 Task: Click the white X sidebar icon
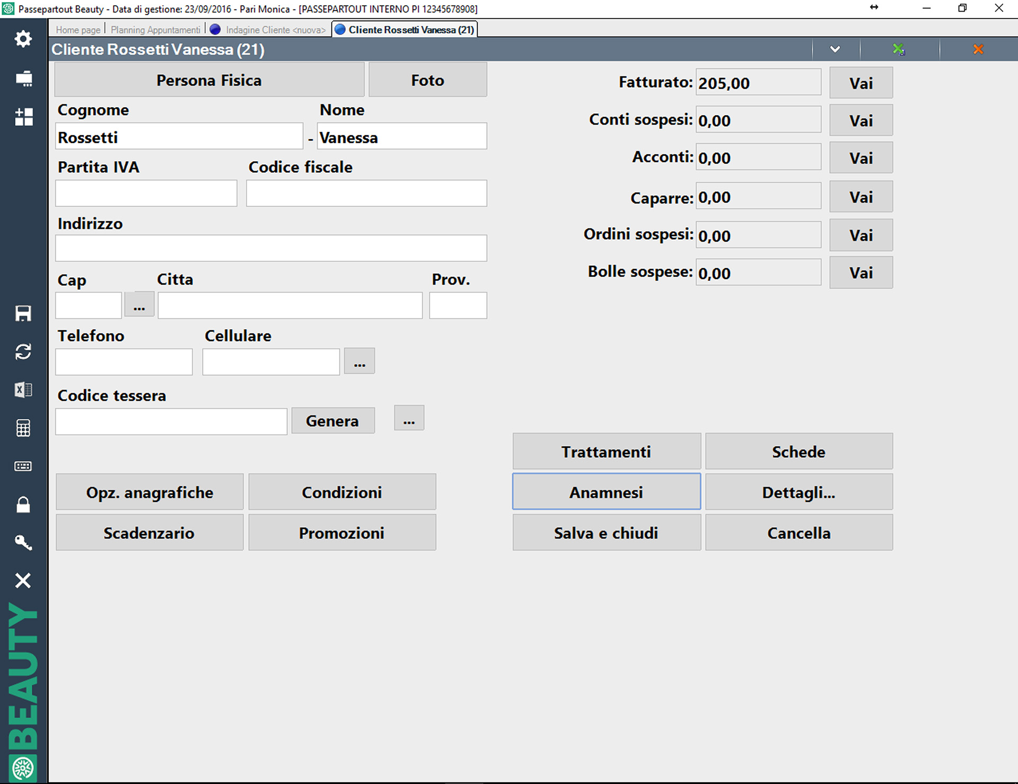pos(23,580)
